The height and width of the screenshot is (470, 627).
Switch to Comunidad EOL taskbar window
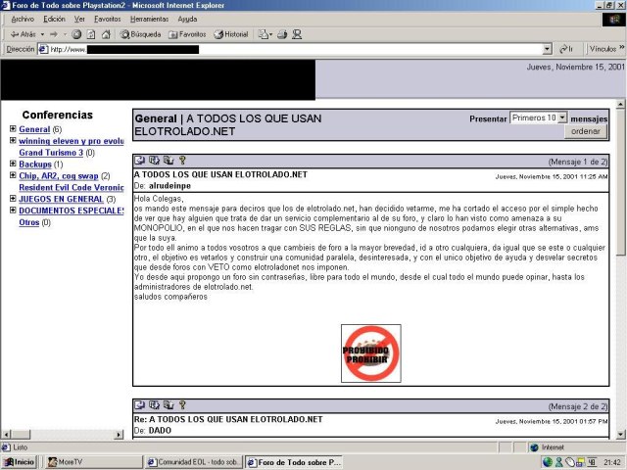192,462
